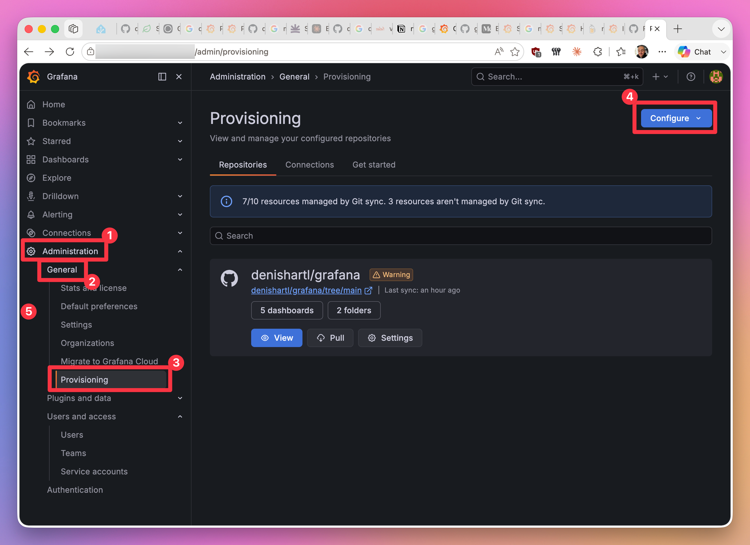
Task: Click the info alert icon
Action: (226, 201)
